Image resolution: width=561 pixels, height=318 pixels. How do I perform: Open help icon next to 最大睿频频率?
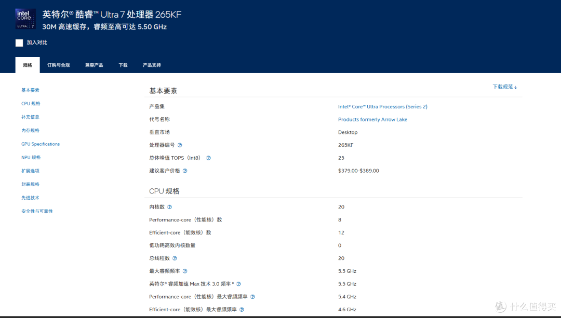pyautogui.click(x=185, y=271)
